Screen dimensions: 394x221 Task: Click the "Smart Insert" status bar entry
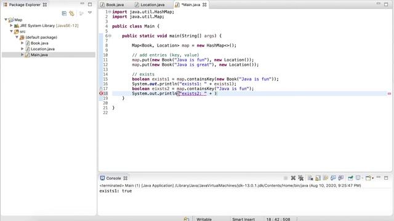point(244,219)
